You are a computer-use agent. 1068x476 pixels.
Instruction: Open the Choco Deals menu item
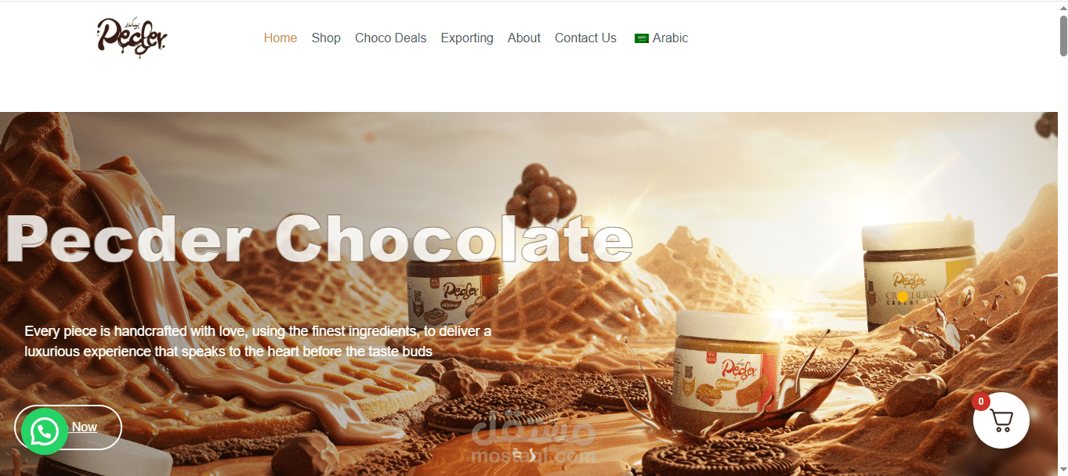[x=391, y=38]
